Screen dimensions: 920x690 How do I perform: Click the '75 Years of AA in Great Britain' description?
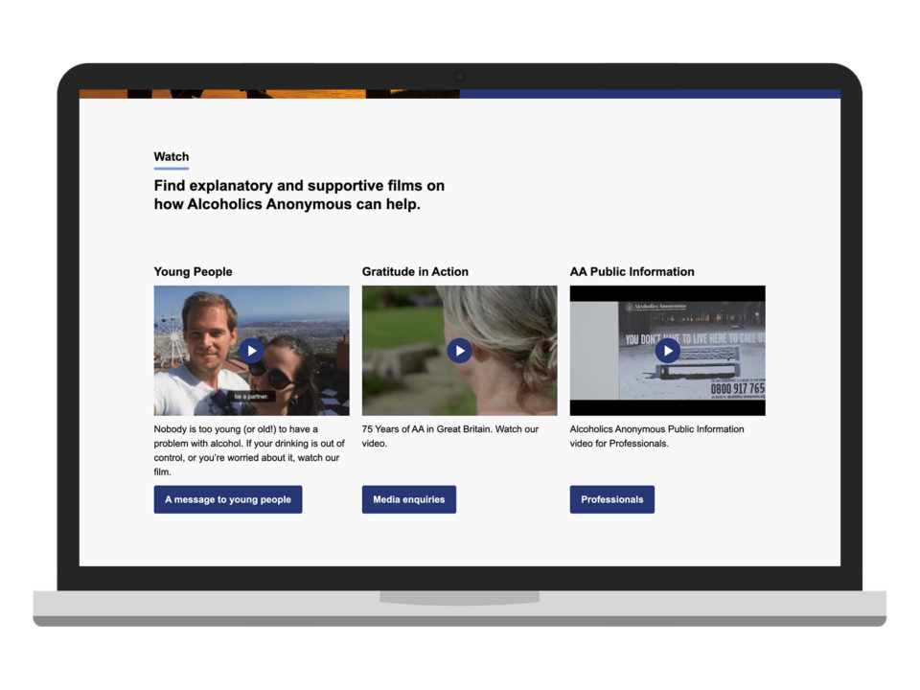[450, 436]
